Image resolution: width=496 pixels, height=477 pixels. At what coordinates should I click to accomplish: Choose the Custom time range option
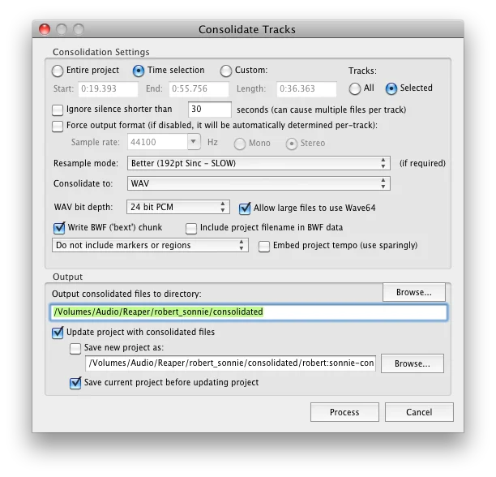point(226,71)
